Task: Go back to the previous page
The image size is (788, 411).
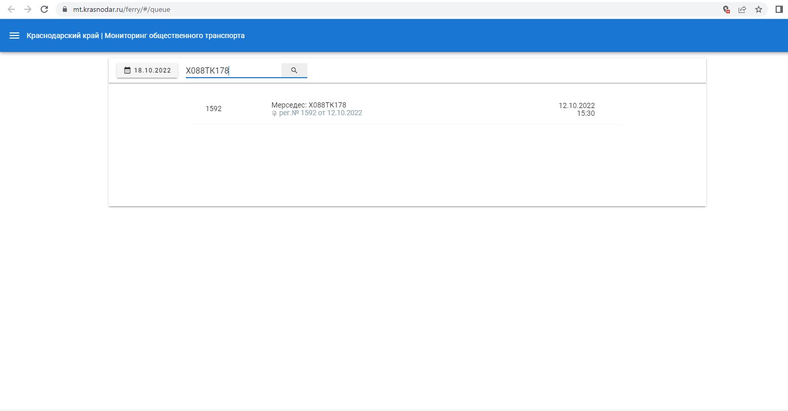Action: coord(11,9)
